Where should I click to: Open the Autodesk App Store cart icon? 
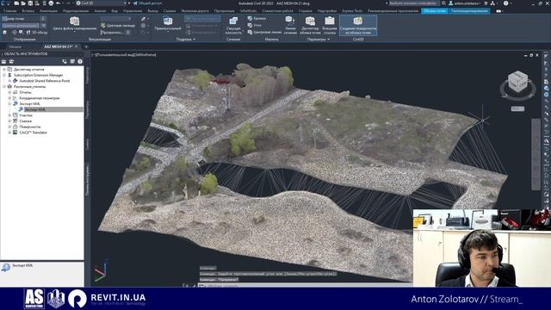coord(486,3)
